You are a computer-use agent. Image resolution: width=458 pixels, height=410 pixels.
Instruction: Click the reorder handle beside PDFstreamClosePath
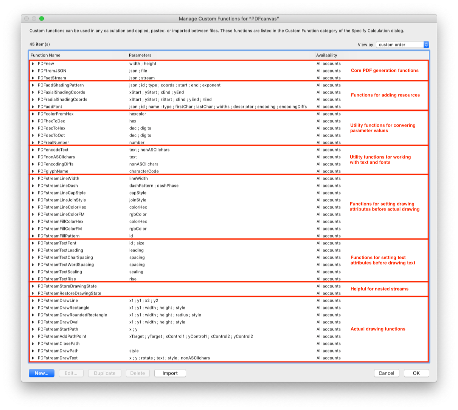(x=33, y=343)
